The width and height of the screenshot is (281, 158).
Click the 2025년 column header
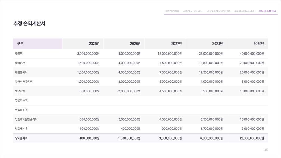83,43
